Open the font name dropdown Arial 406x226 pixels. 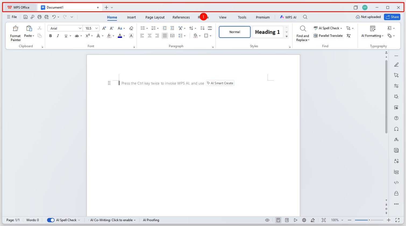pos(80,28)
